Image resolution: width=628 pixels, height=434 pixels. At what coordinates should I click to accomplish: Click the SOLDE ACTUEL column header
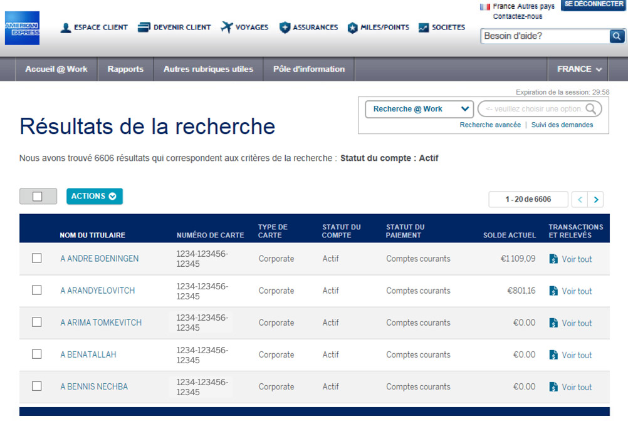tap(510, 235)
